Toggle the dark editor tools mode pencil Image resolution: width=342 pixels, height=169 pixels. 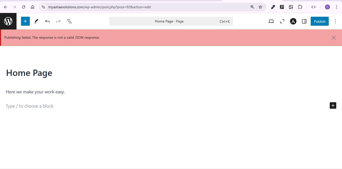36,21
